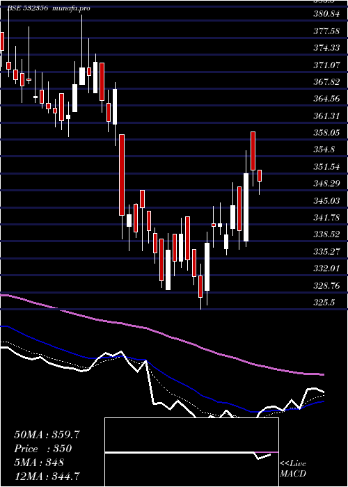Click the Live MACD indicator box

191,452
